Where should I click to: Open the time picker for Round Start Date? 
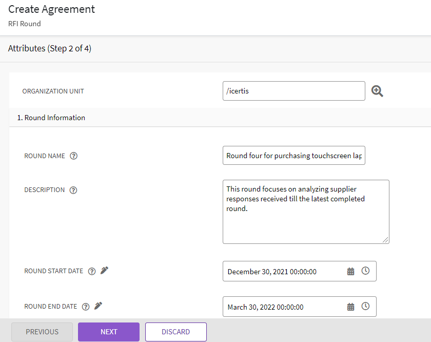[x=365, y=271]
